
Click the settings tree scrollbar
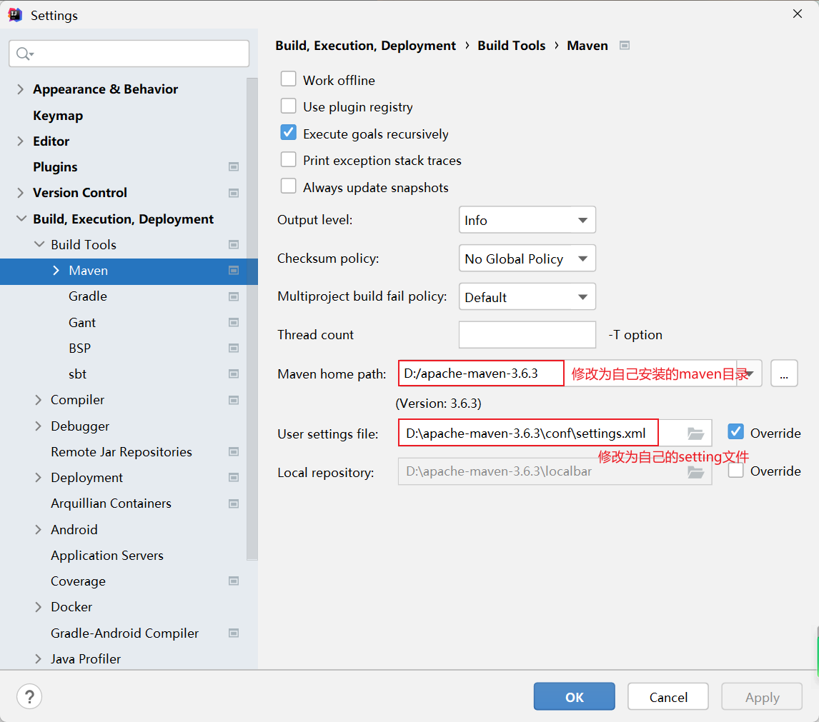coord(252,319)
